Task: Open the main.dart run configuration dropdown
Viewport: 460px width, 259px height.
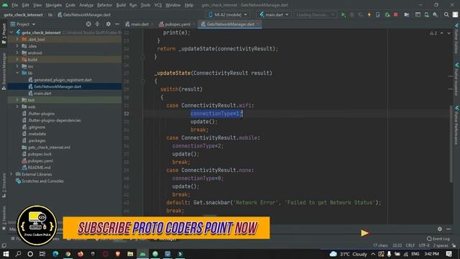Action: click(x=274, y=14)
